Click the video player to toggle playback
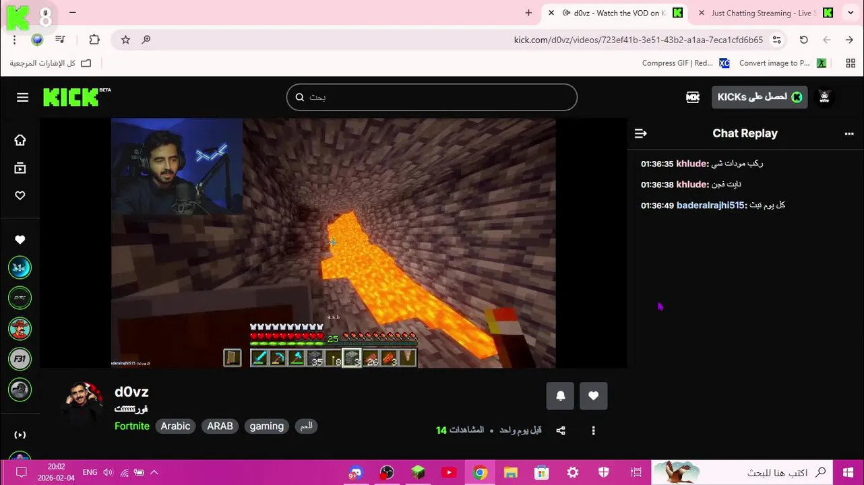 334,243
